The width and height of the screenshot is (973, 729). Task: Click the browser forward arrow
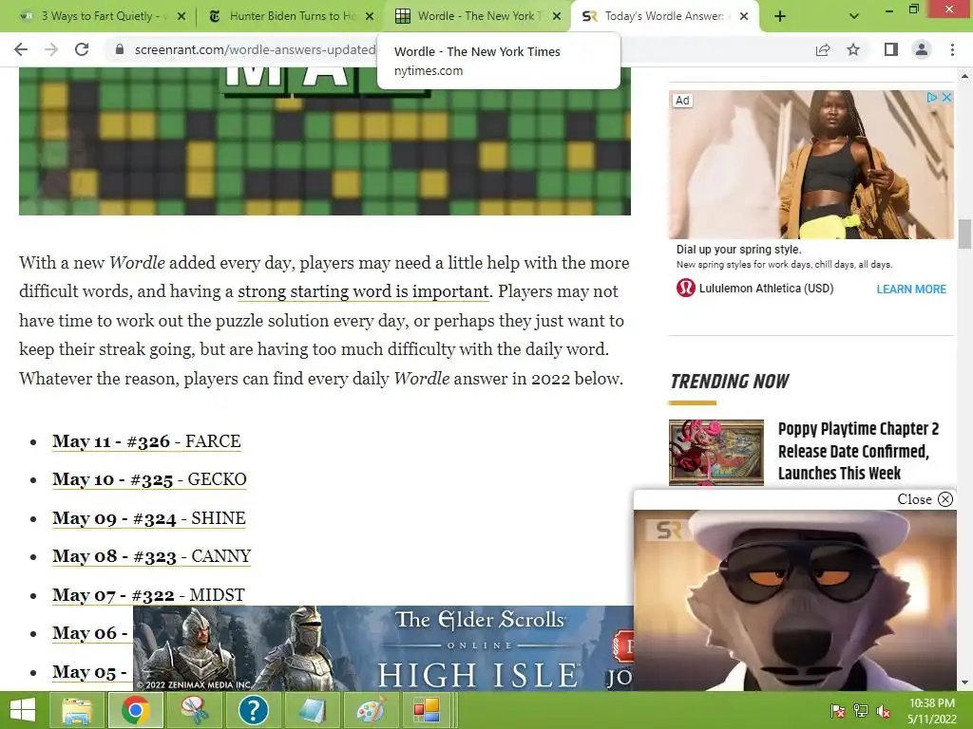pyautogui.click(x=51, y=49)
